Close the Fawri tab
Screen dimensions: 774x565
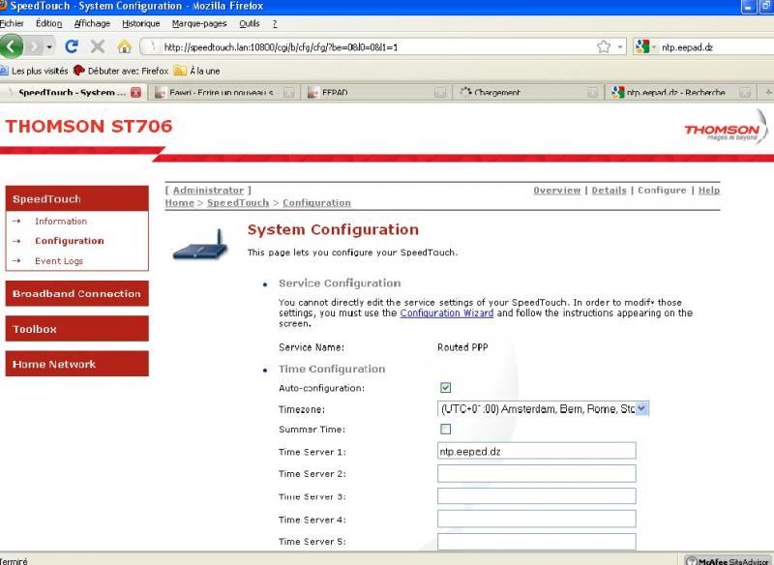click(x=289, y=92)
